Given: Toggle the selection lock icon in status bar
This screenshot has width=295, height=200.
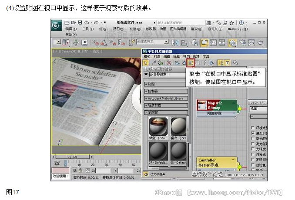Looking at the screenshot, I should [x=79, y=170].
